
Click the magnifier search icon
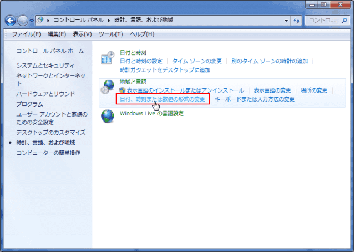point(345,21)
